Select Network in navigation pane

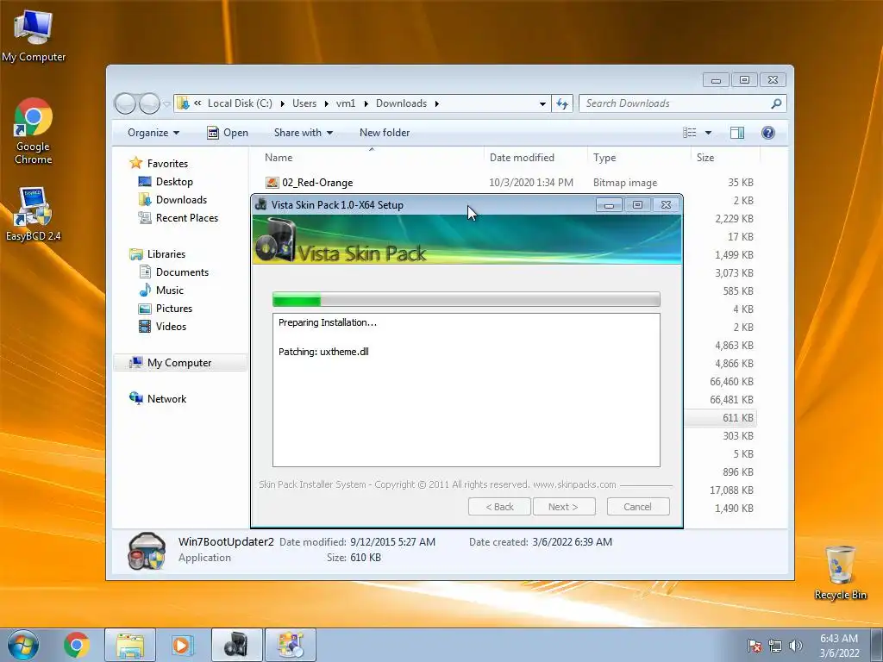(x=166, y=398)
